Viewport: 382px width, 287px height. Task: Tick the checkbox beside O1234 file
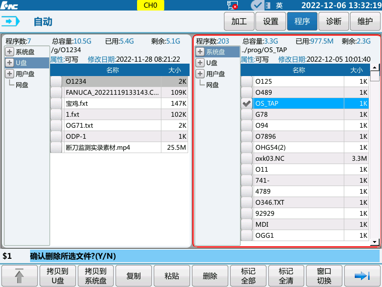(56, 82)
